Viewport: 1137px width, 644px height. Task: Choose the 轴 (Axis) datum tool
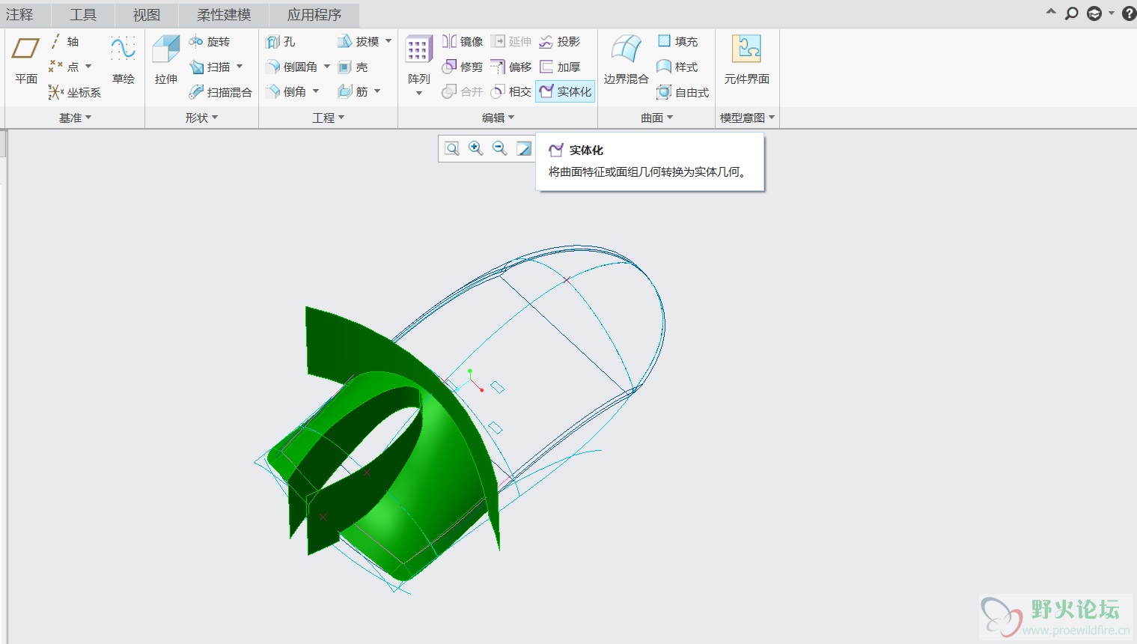click(x=64, y=42)
